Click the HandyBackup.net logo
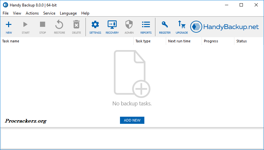This screenshot has width=264, height=150. pyautogui.click(x=224, y=27)
